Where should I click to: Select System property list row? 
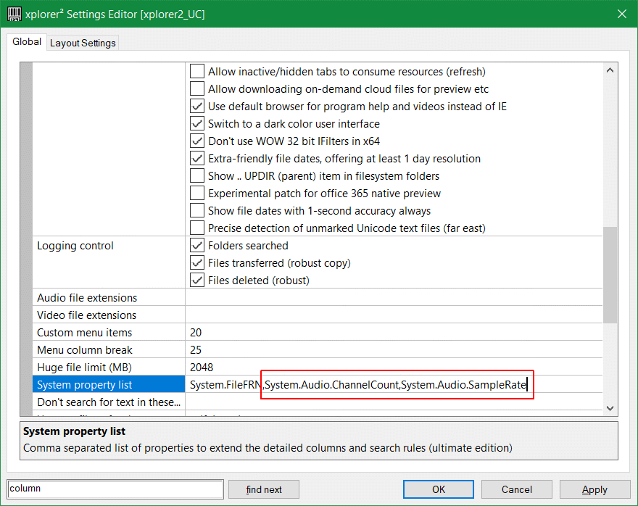point(109,385)
